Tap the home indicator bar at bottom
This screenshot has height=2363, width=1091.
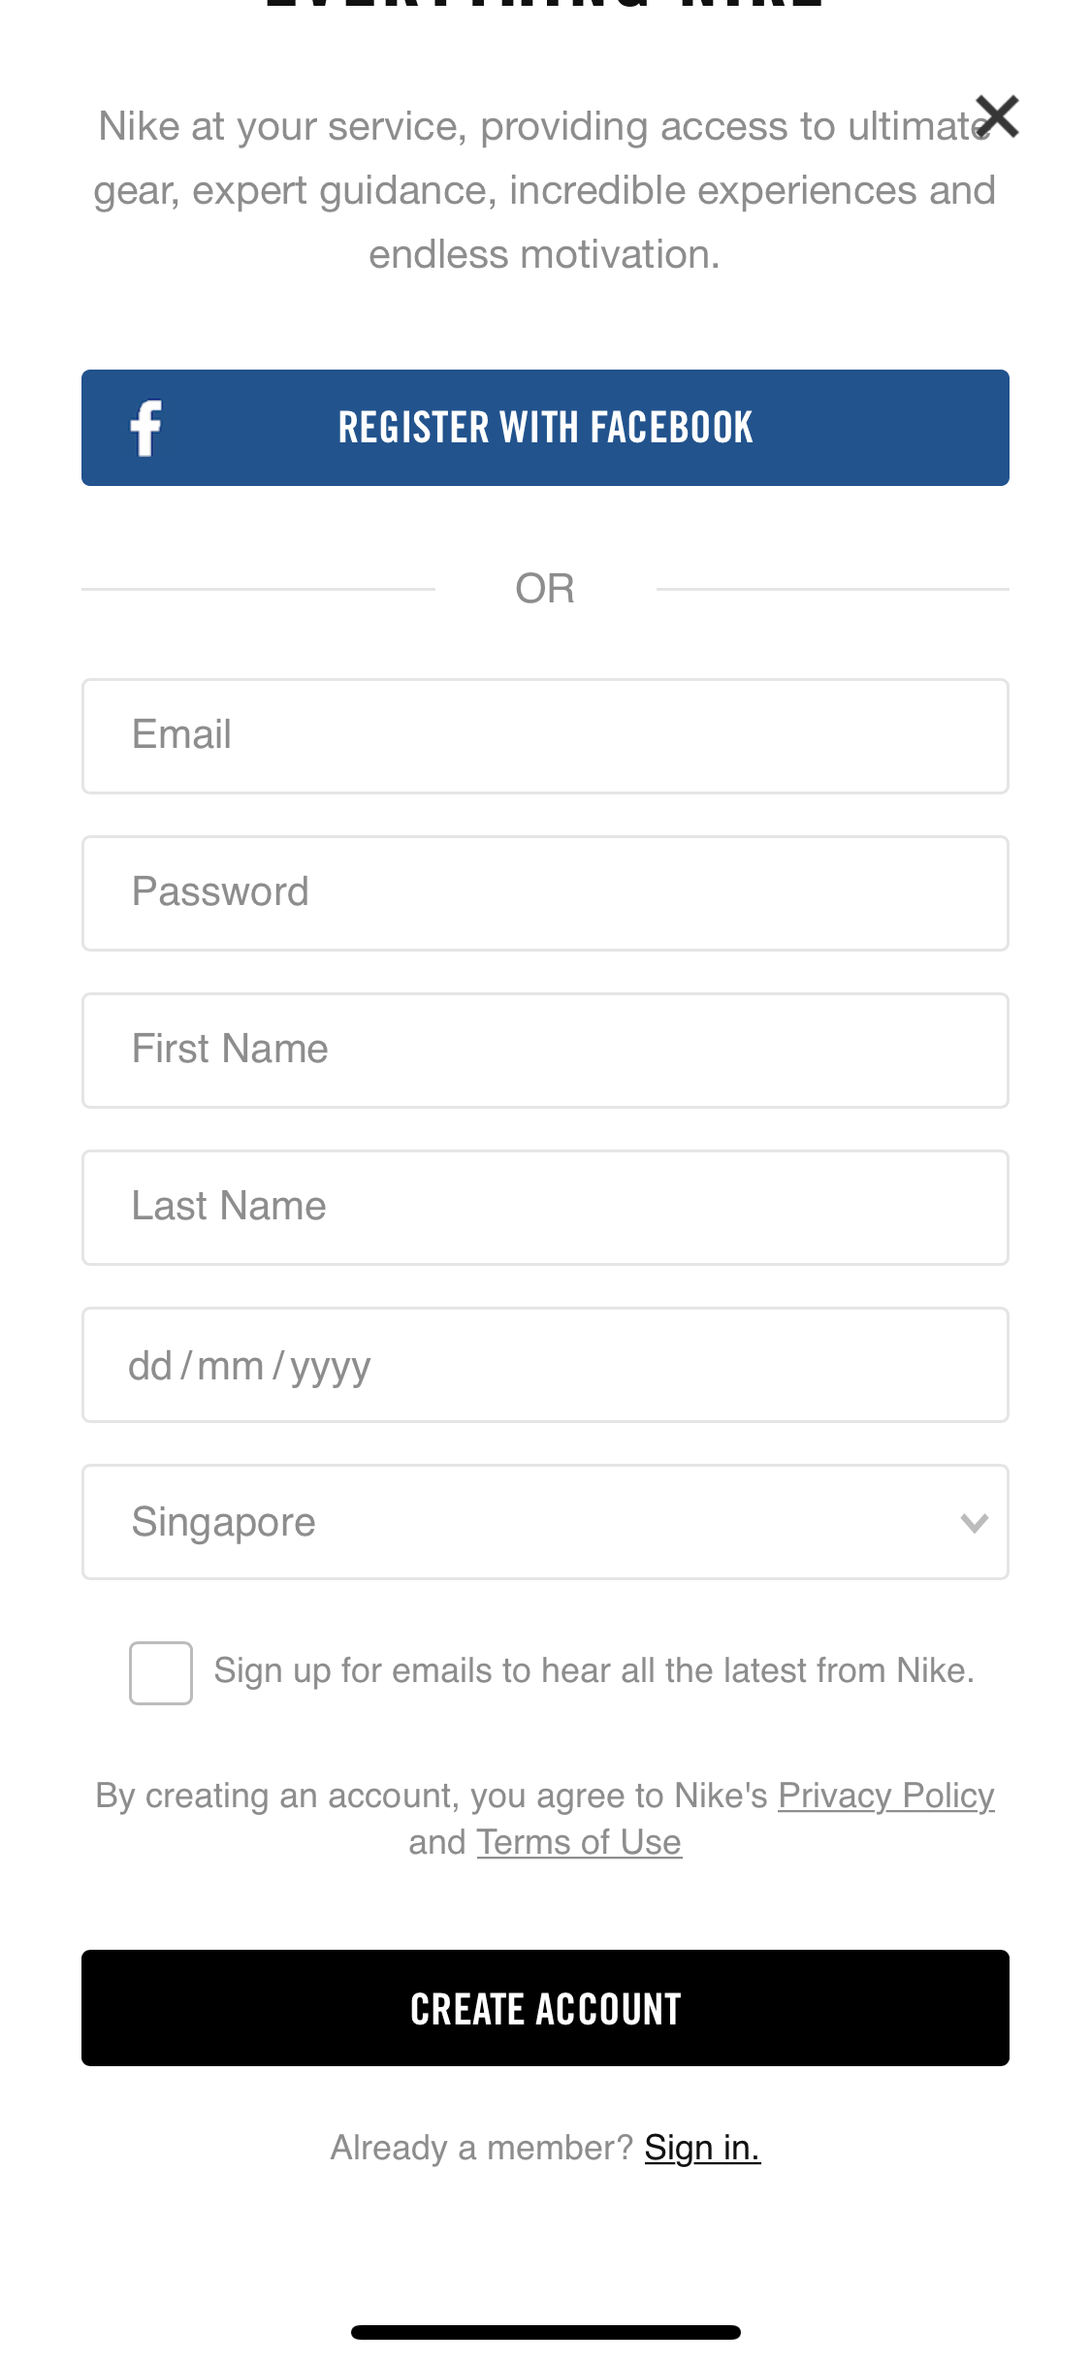[x=545, y=2332]
